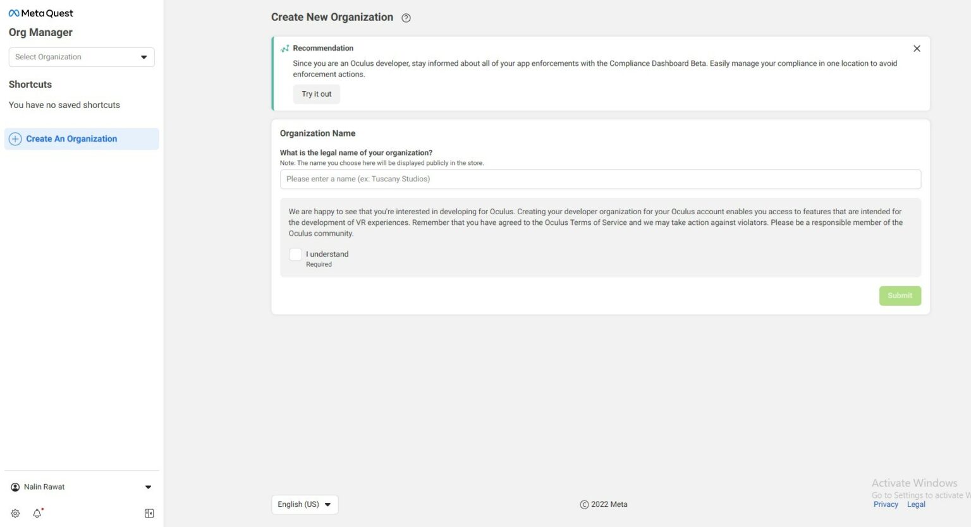Open notifications bell icon
971x527 pixels.
tap(37, 514)
